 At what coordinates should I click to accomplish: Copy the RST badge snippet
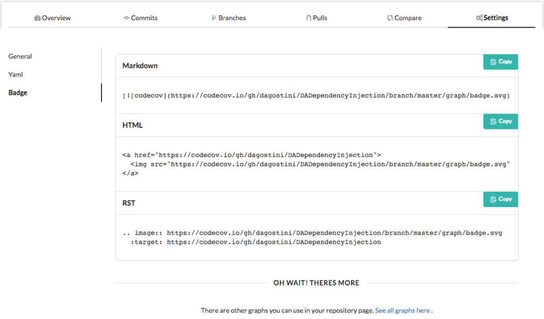coord(500,200)
